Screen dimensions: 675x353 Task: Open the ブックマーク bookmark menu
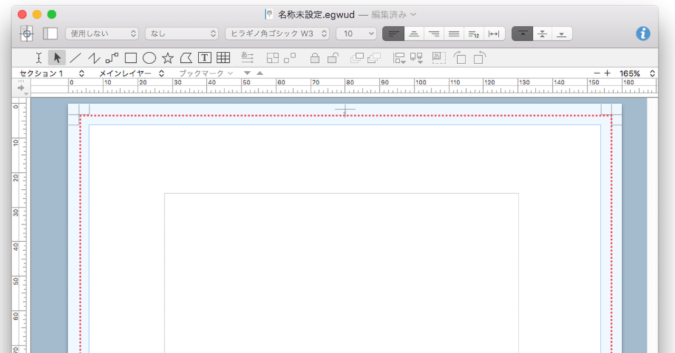206,73
